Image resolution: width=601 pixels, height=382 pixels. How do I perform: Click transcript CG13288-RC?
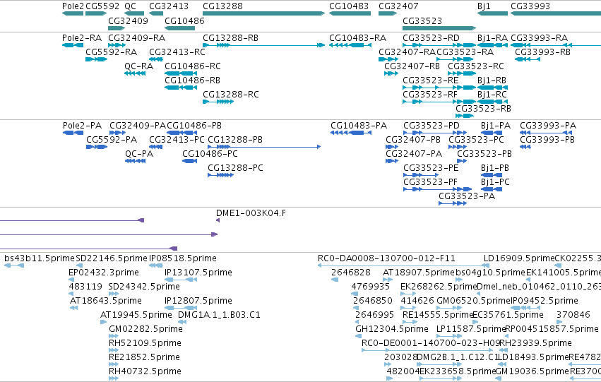[x=231, y=95]
